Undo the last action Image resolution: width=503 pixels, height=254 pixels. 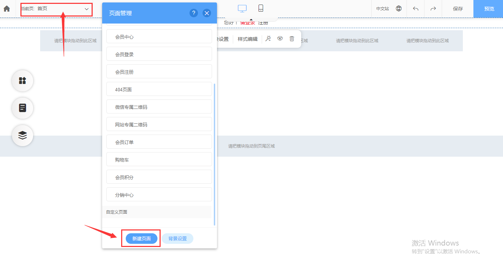point(416,9)
